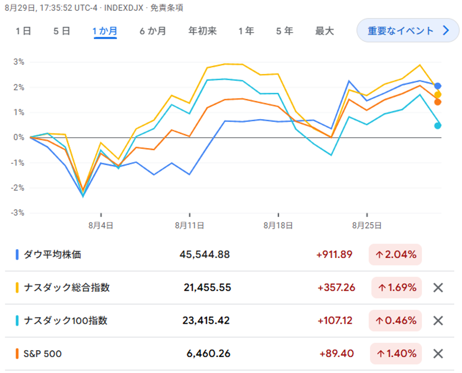Switch to the 年初来 range tab
The height and width of the screenshot is (373, 462).
(x=203, y=31)
